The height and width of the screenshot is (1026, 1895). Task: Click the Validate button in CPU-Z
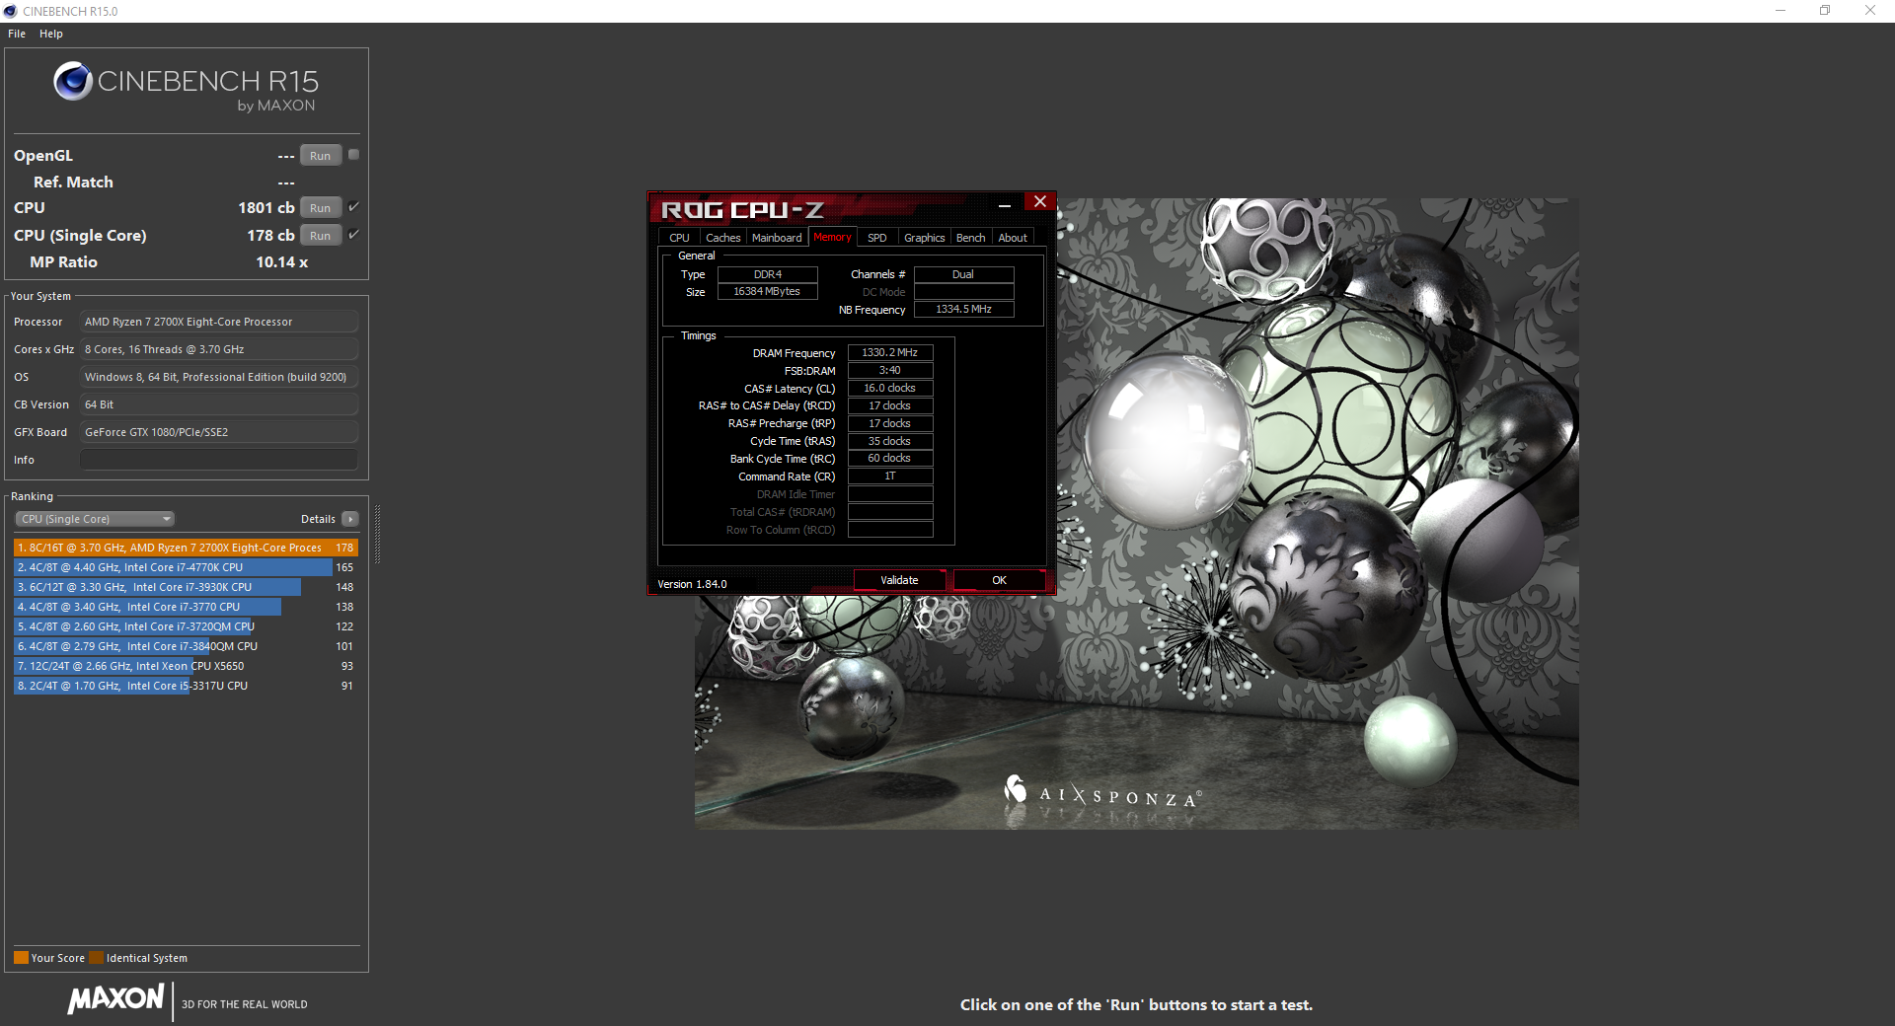point(899,580)
